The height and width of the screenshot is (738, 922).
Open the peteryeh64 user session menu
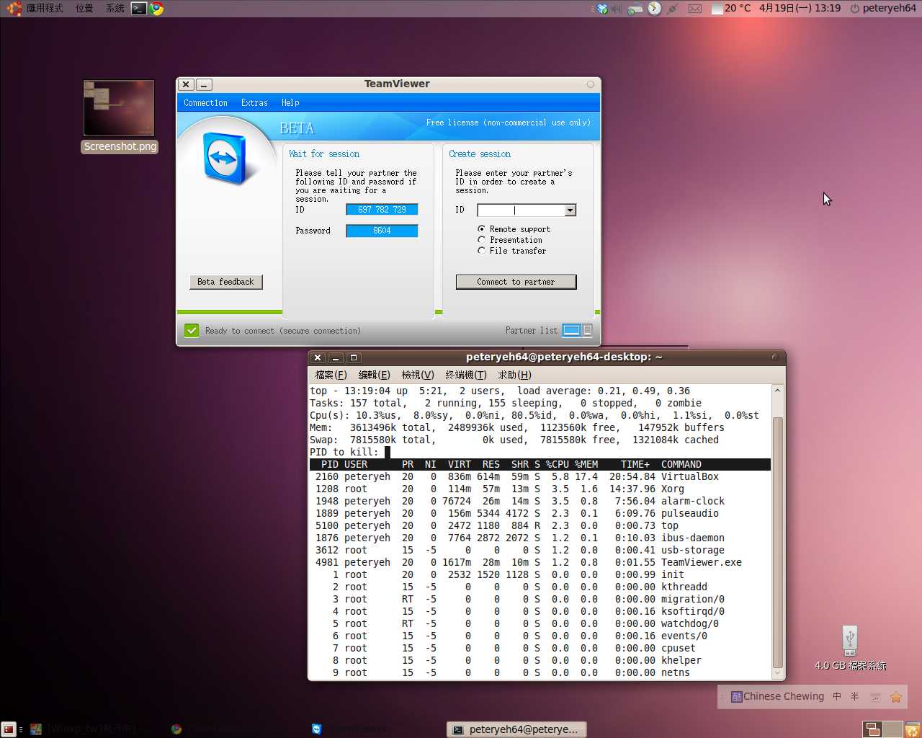pyautogui.click(x=882, y=8)
